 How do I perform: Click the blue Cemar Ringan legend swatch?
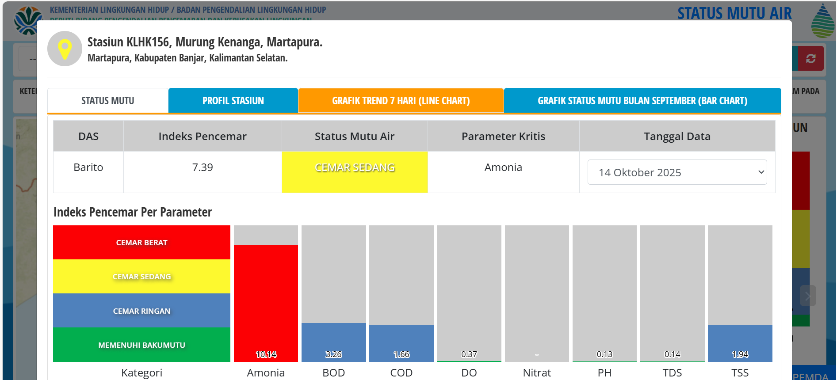[x=141, y=311]
